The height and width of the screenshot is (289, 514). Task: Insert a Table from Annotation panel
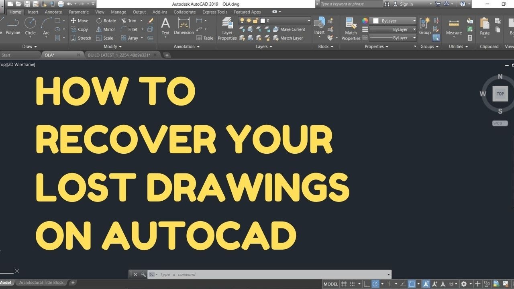[205, 38]
